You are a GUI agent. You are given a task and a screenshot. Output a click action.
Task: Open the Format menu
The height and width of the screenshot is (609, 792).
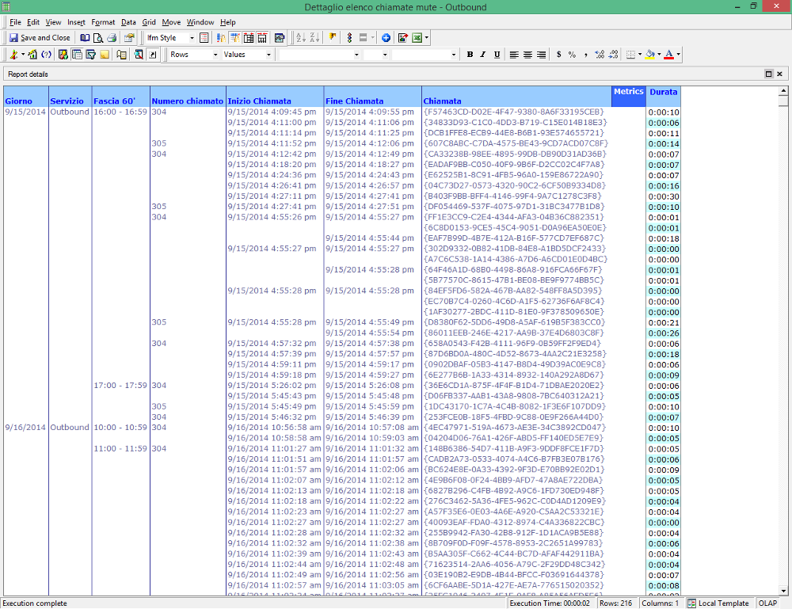[103, 22]
